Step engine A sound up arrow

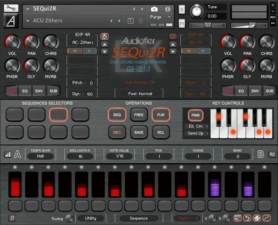[x=105, y=45]
